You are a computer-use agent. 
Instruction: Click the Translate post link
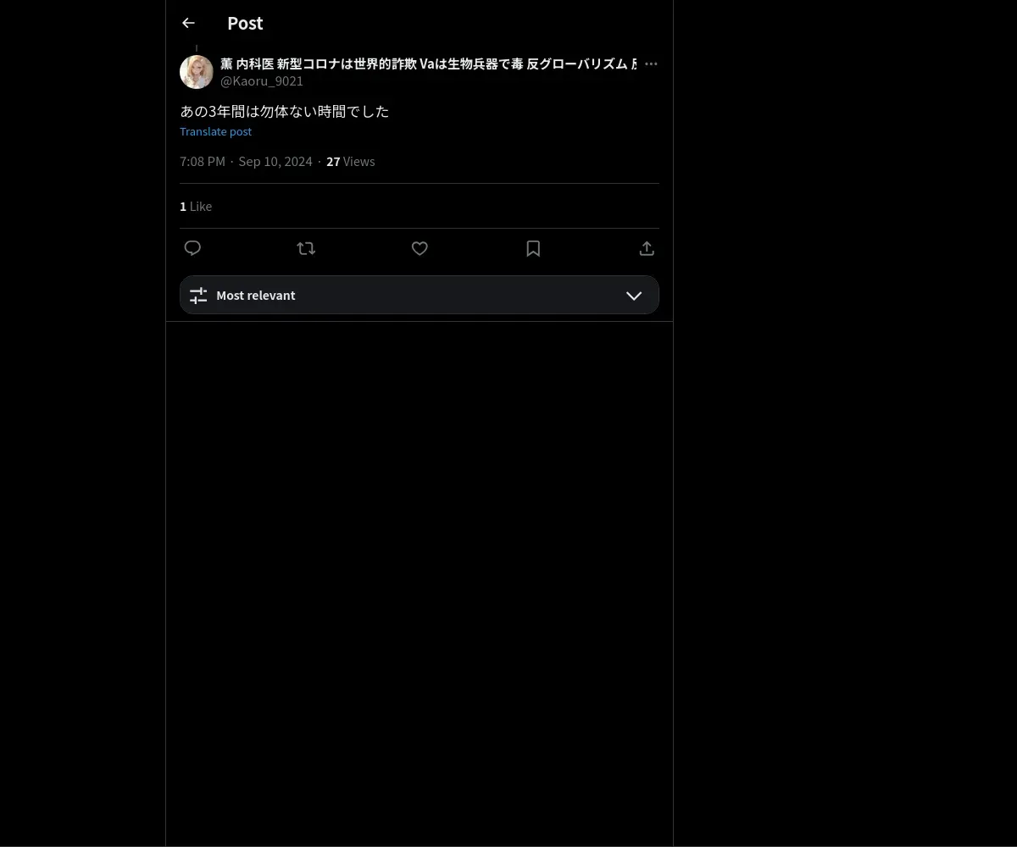(215, 131)
